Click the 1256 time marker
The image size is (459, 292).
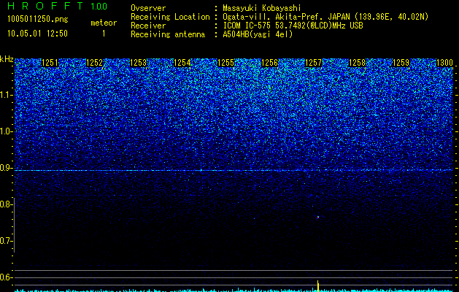pyautogui.click(x=269, y=63)
